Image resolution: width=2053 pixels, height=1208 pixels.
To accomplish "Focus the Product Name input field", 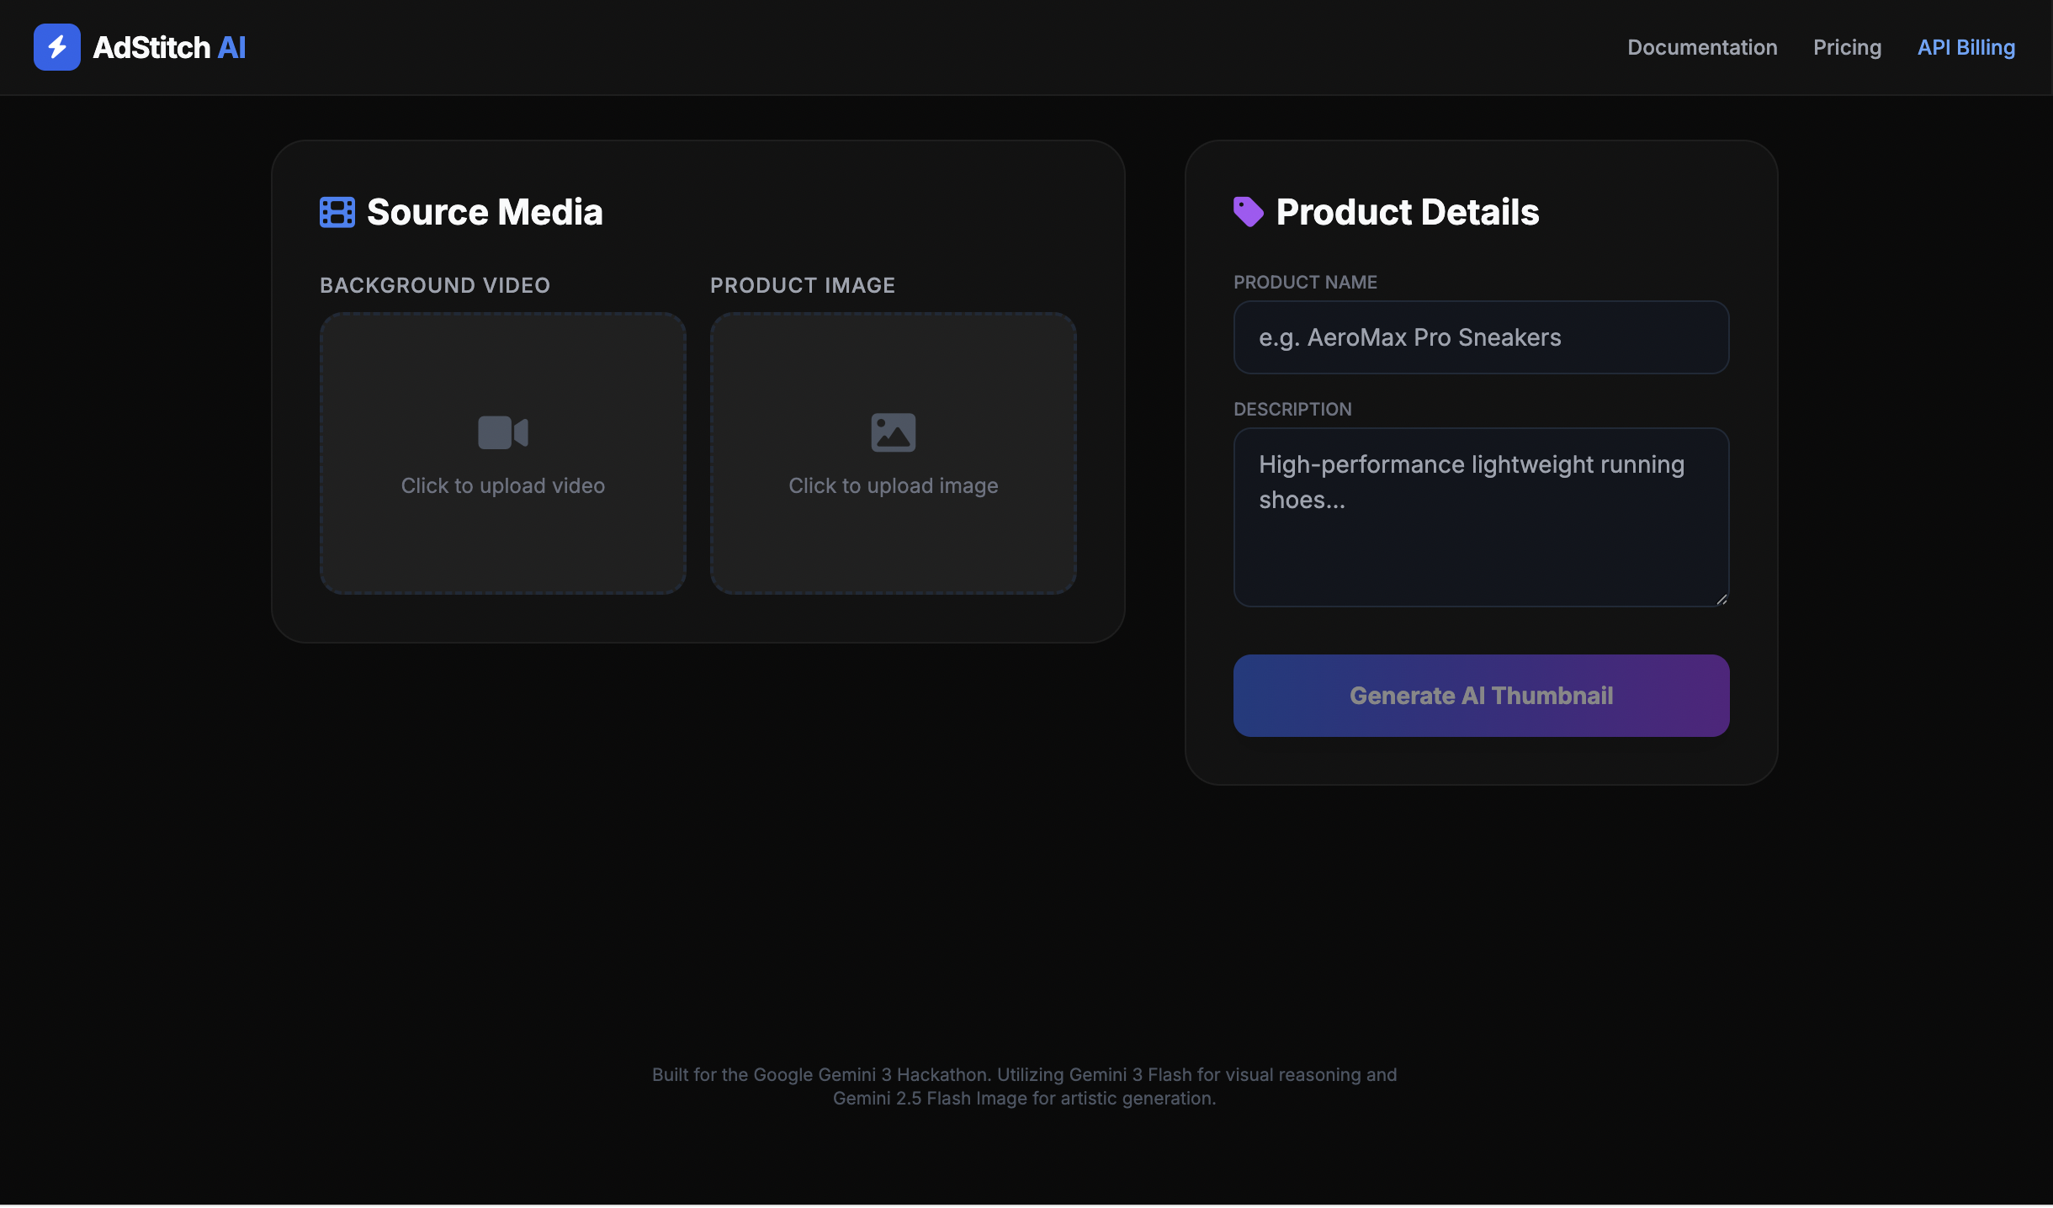I will pos(1481,337).
